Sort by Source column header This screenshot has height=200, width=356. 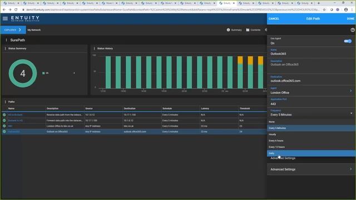coord(89,108)
